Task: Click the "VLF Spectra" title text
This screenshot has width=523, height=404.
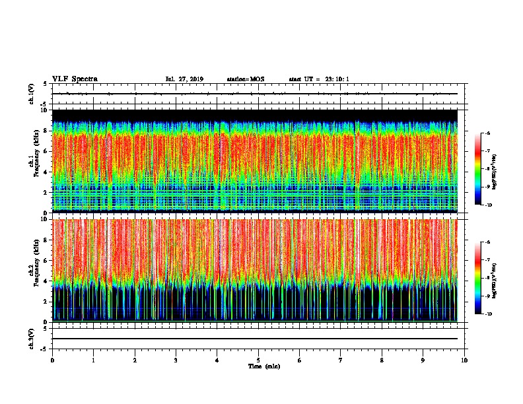Action: tap(75, 79)
